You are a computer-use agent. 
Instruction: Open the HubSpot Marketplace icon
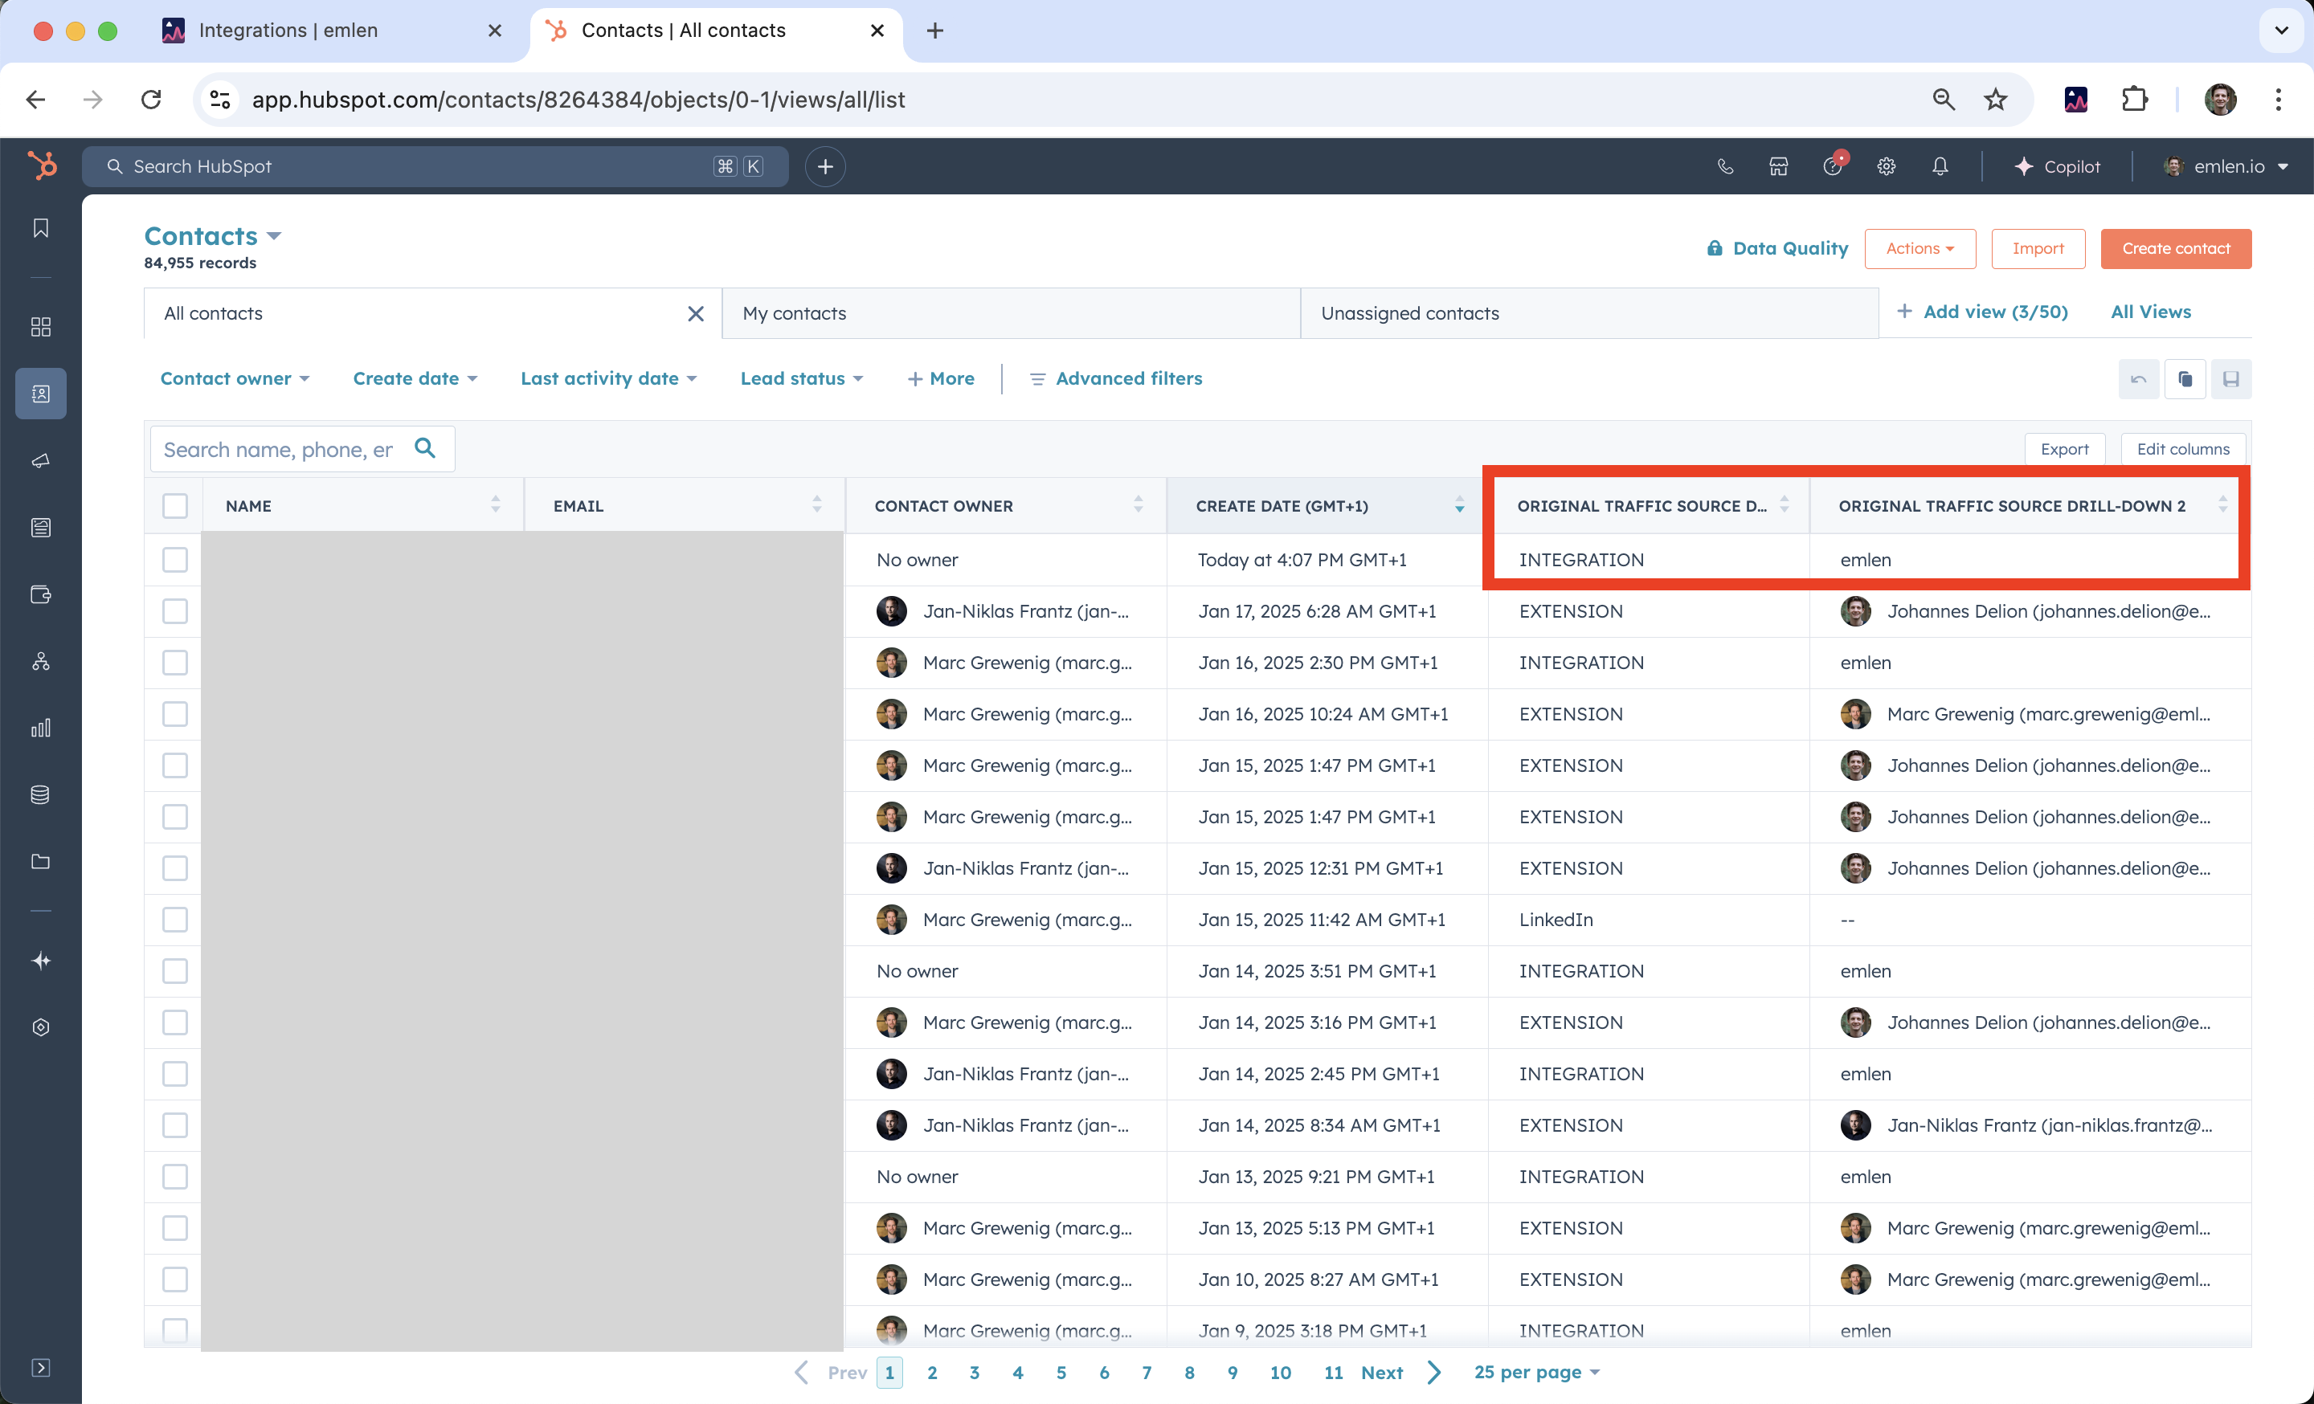tap(1779, 166)
